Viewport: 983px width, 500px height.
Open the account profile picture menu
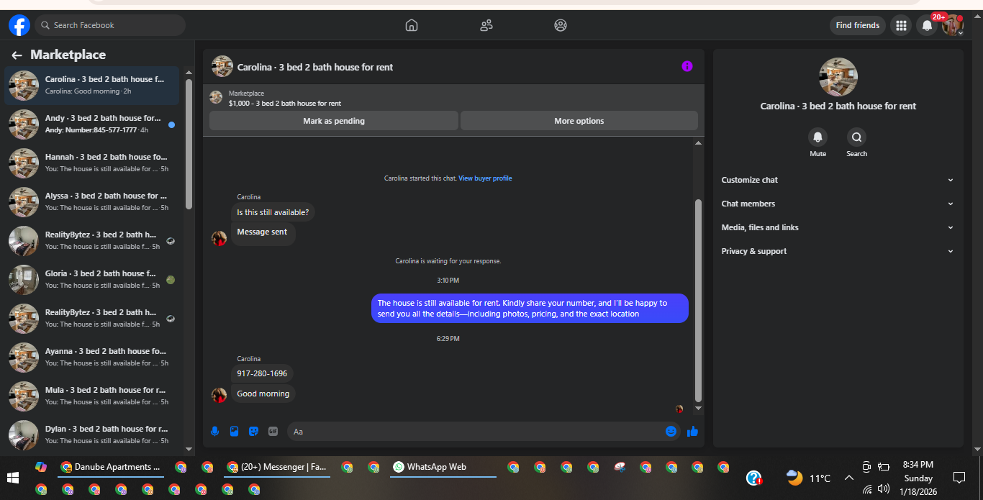tap(953, 26)
